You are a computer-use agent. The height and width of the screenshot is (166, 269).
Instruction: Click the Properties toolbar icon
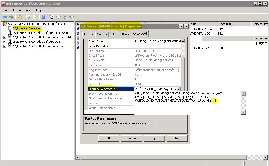[28, 17]
